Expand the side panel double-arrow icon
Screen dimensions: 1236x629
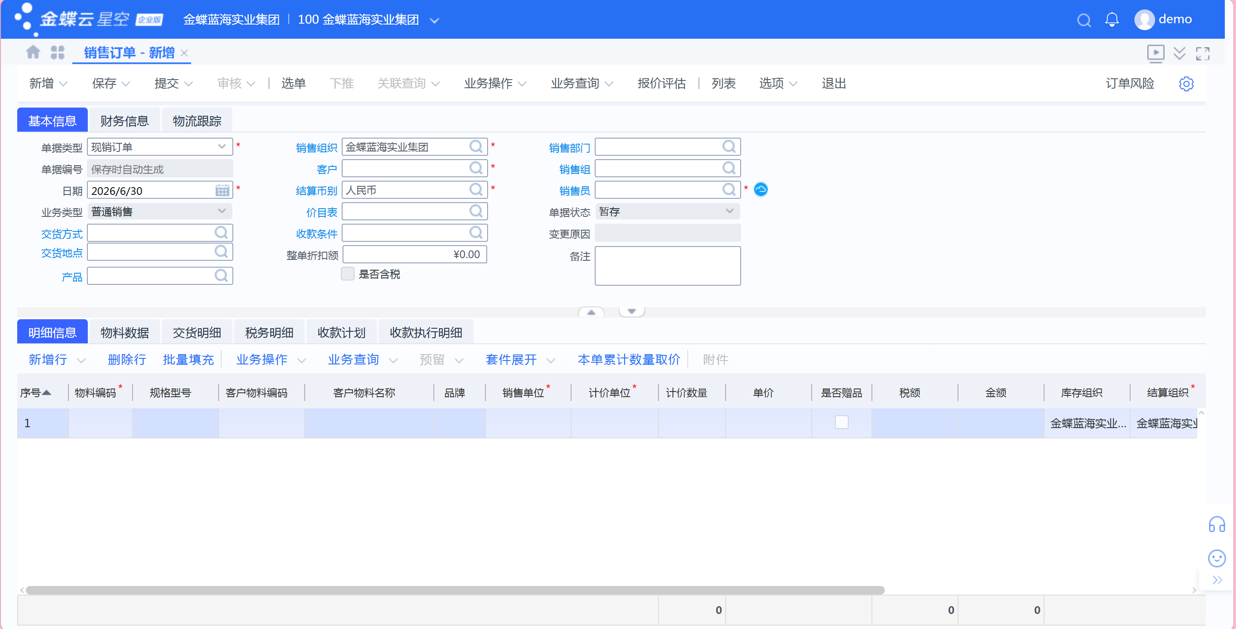1217,580
